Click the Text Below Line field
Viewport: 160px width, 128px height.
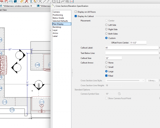pyautogui.click(x=132, y=53)
